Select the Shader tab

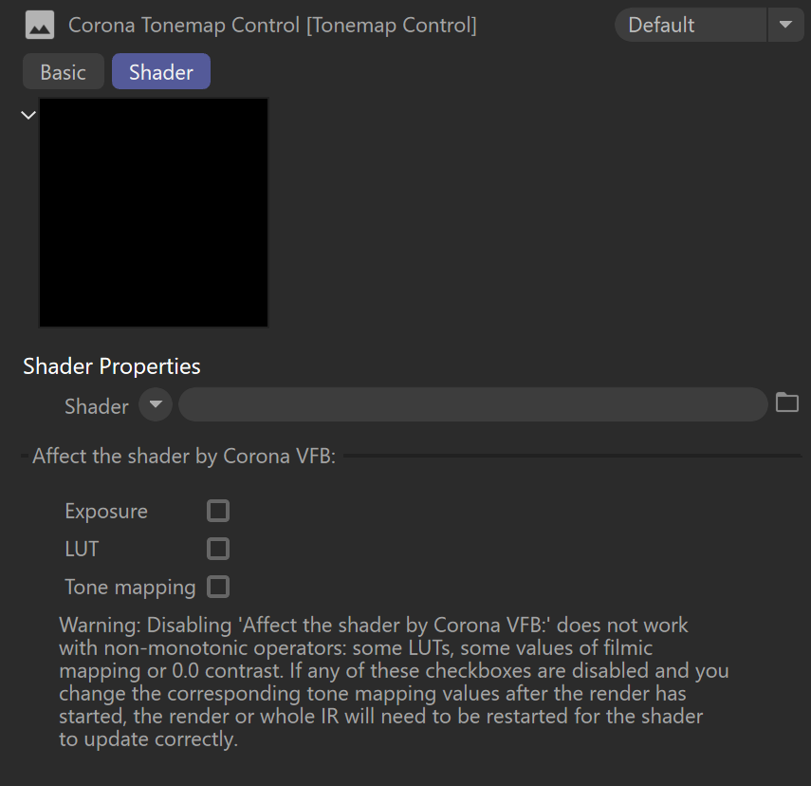[161, 72]
